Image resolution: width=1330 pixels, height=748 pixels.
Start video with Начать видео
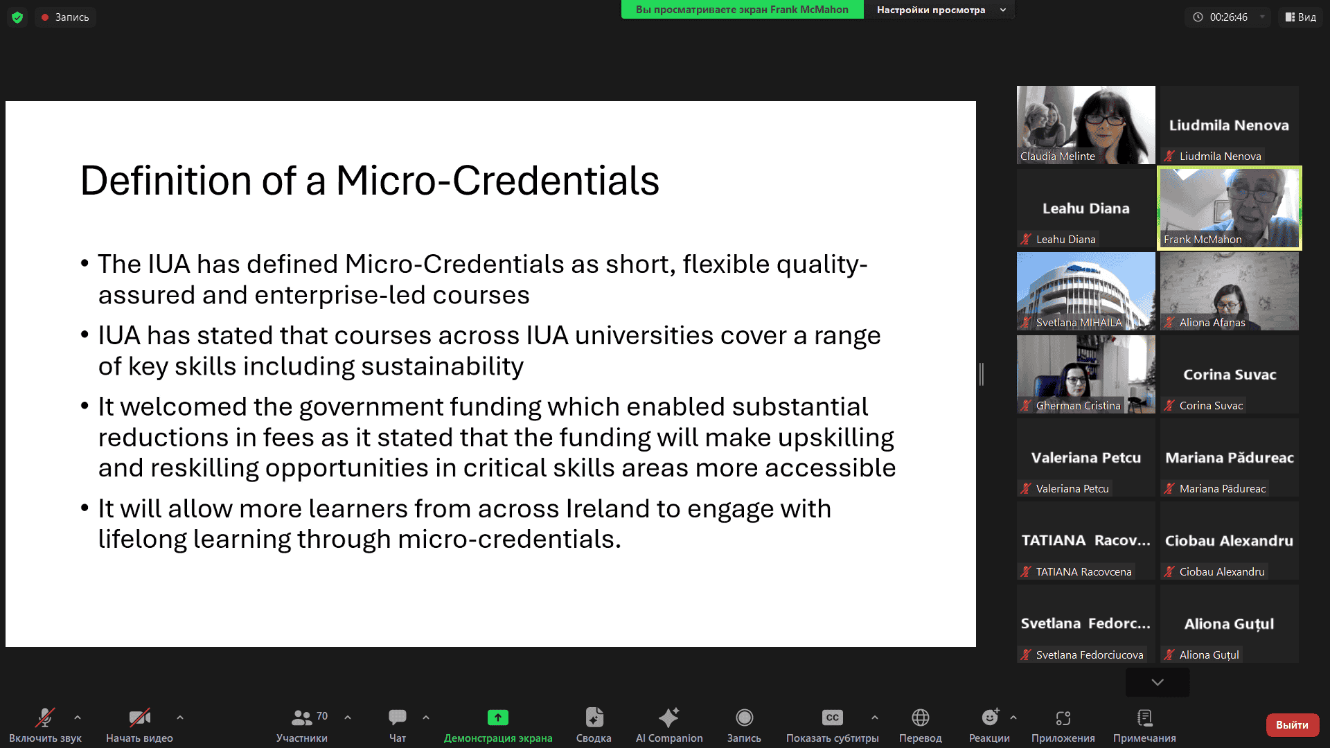click(139, 718)
